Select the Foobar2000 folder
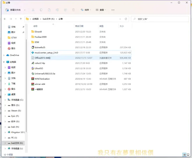The height and width of the screenshot is (158, 192). click(81, 37)
